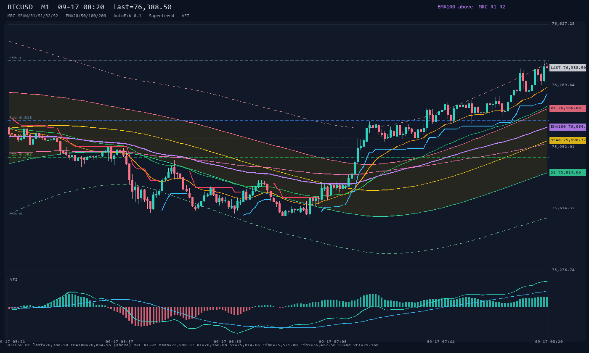The width and height of the screenshot is (589, 353).
Task: Select the EMA20/50/100/200 indicator label
Action: pyautogui.click(x=86, y=16)
